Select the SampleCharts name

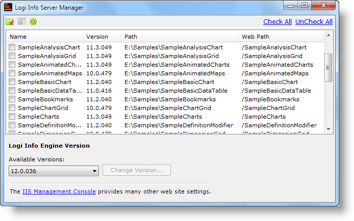click(x=39, y=117)
